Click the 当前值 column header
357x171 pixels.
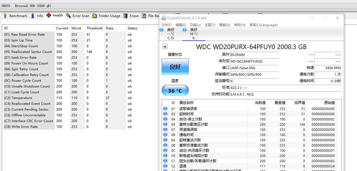(257, 103)
